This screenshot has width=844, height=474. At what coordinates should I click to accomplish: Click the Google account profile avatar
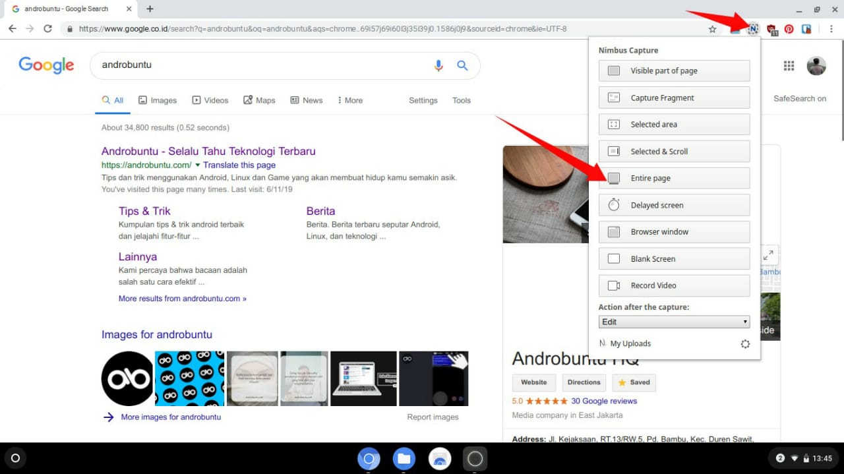[x=816, y=65]
